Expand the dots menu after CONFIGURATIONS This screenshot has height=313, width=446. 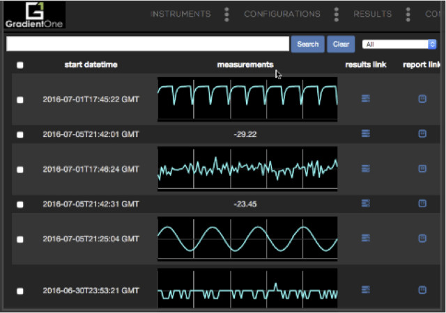337,14
